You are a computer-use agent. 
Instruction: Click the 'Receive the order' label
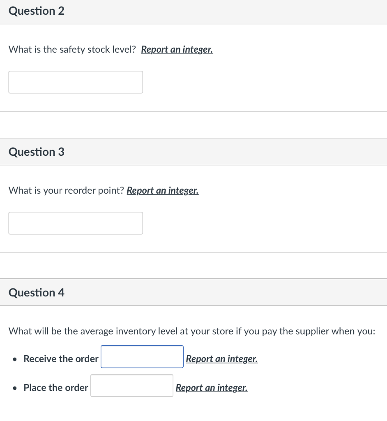click(61, 359)
